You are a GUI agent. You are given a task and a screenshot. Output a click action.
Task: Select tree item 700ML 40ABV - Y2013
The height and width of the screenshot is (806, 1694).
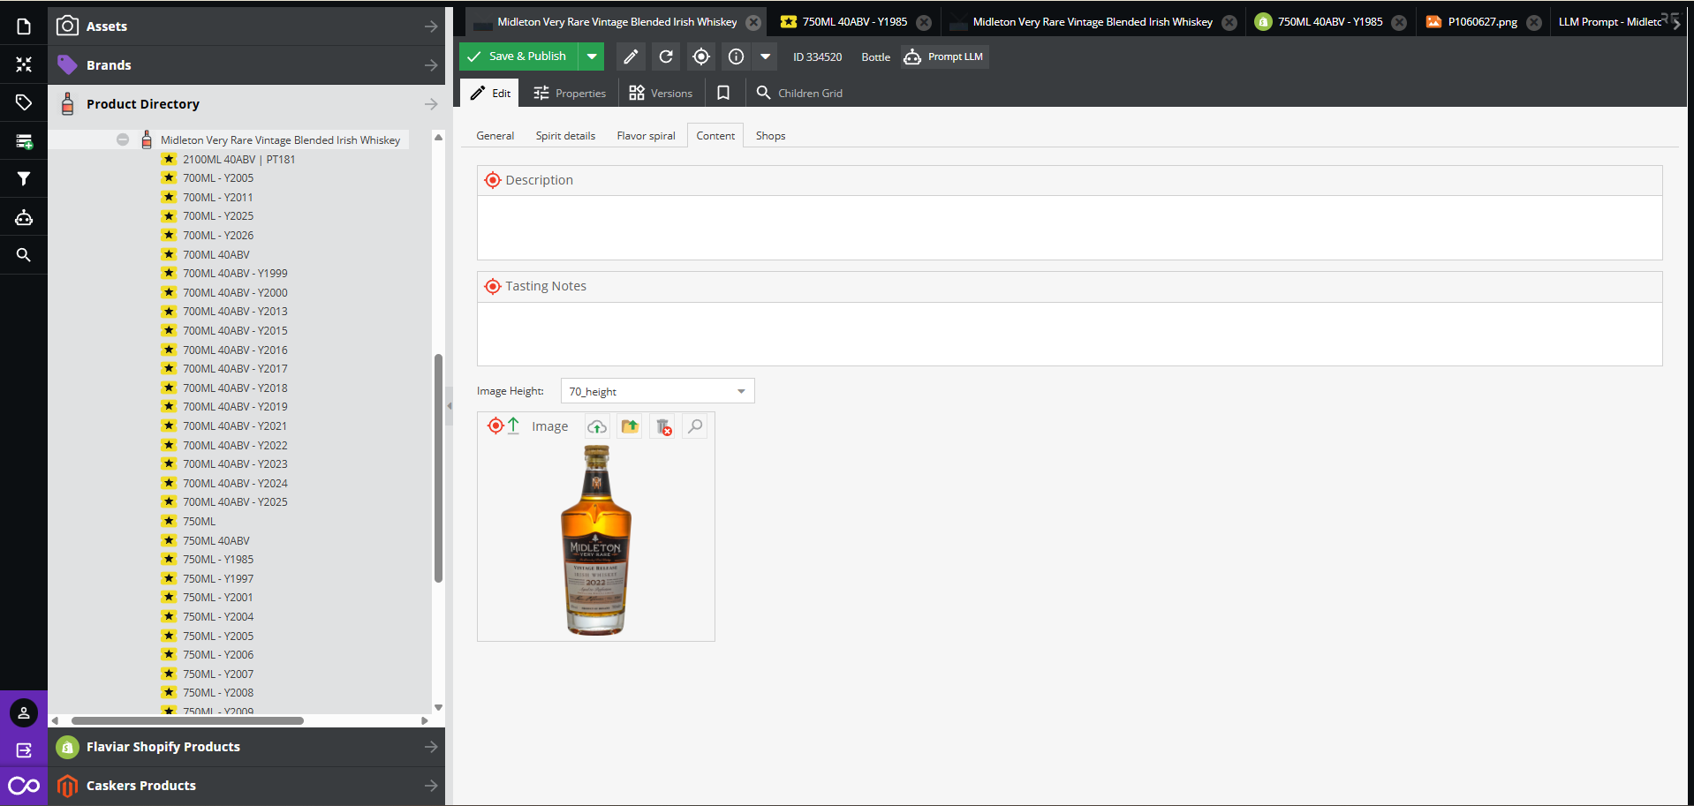[x=235, y=312]
